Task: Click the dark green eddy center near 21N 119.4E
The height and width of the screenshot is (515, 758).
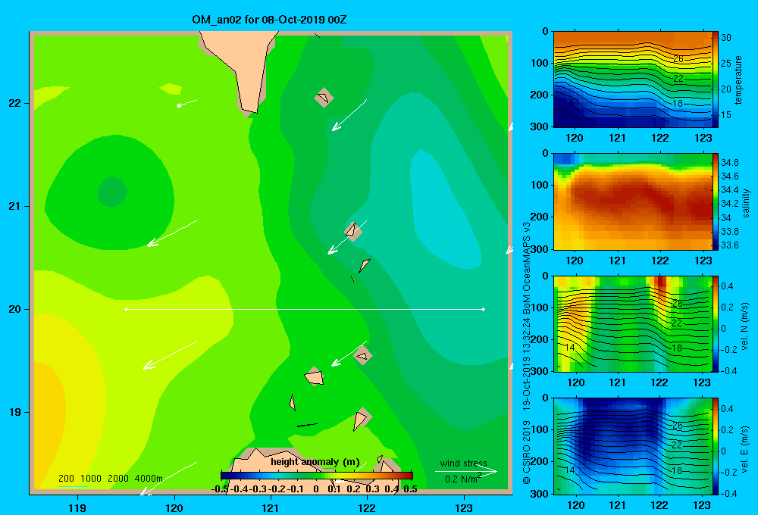Action: coord(112,192)
